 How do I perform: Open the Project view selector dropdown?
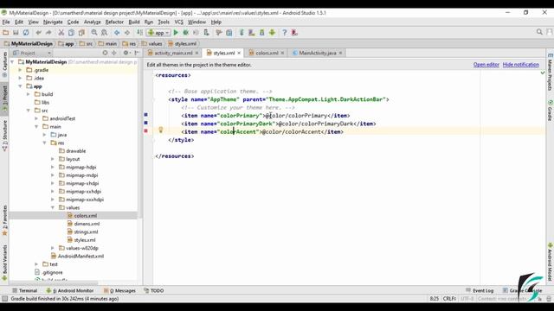[32, 53]
